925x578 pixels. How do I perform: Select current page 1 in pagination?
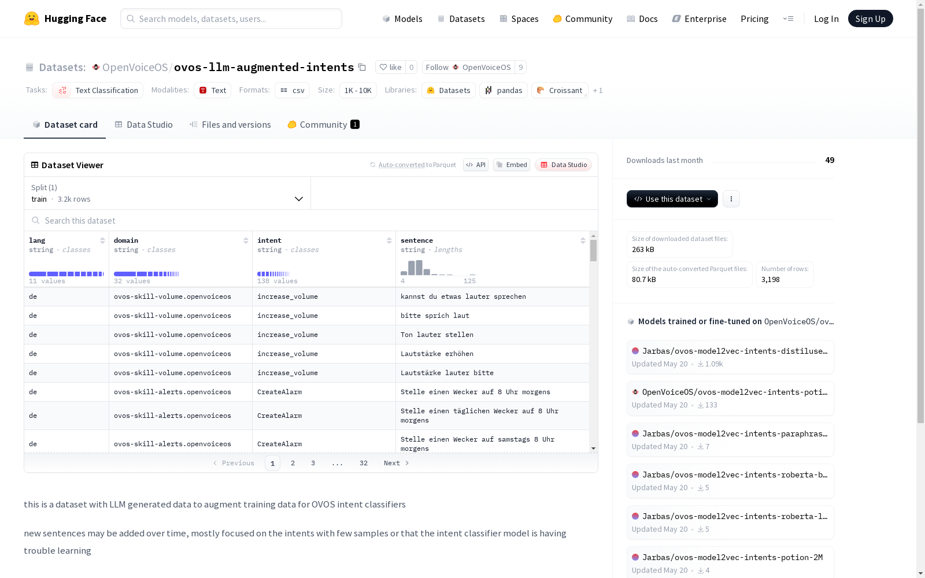[272, 463]
